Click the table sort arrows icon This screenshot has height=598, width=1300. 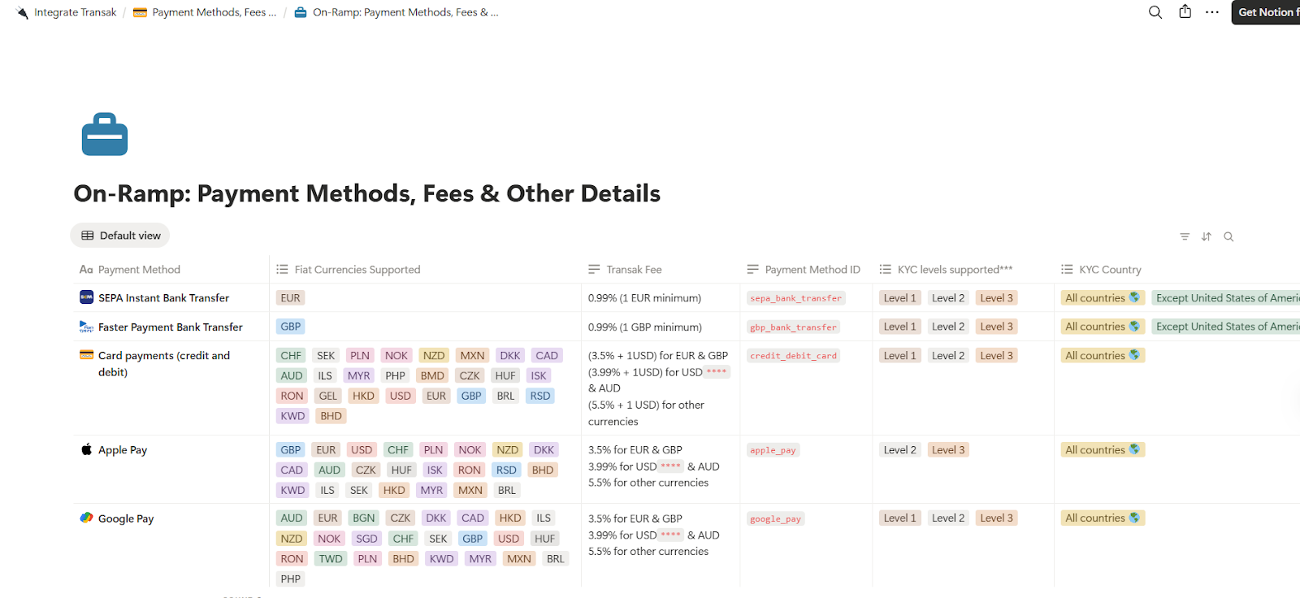1206,236
